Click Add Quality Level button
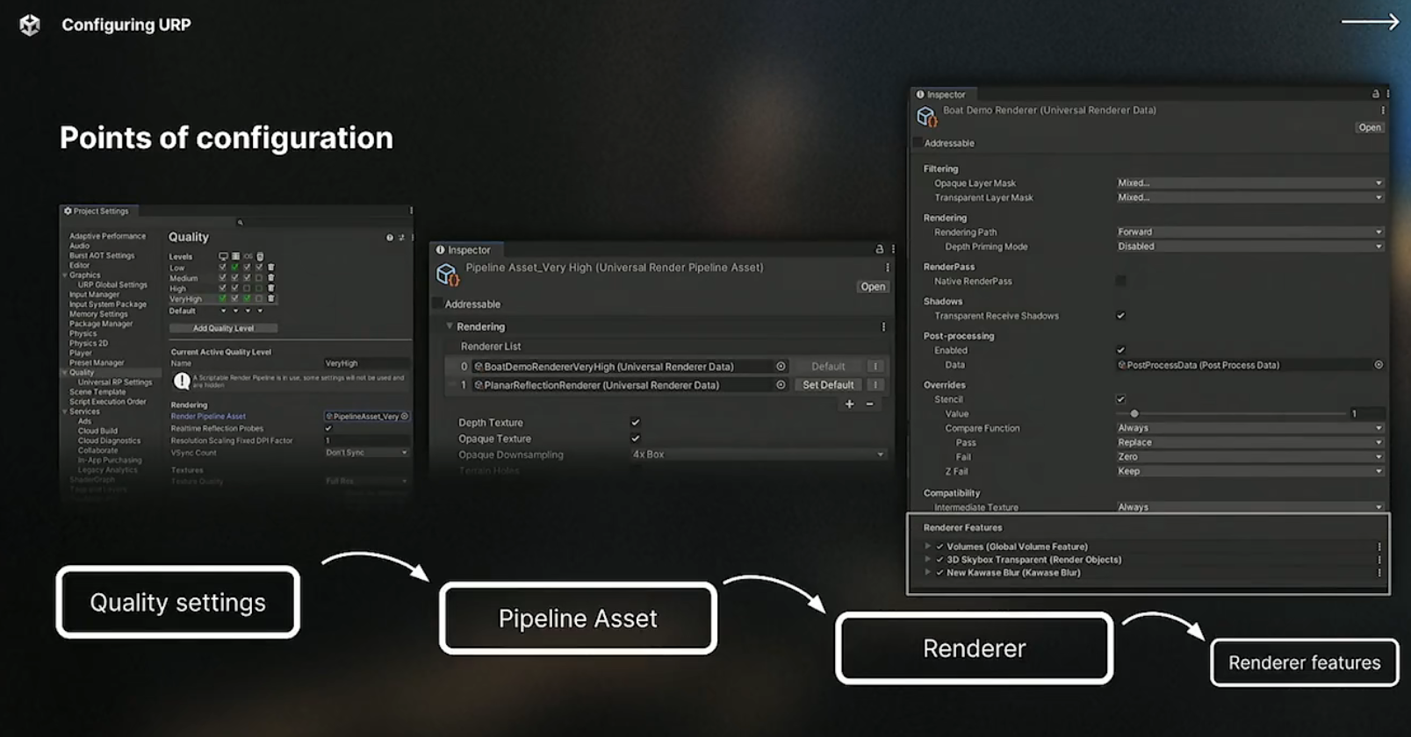1411x737 pixels. point(223,328)
